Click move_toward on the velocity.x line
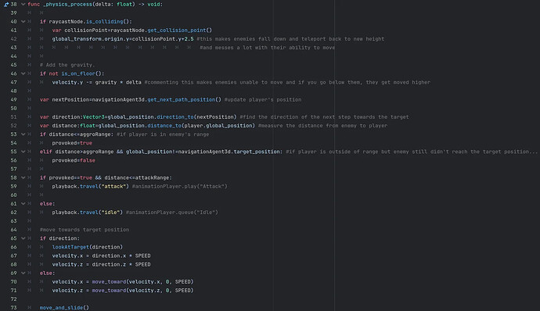The image size is (540, 311). coord(109,282)
